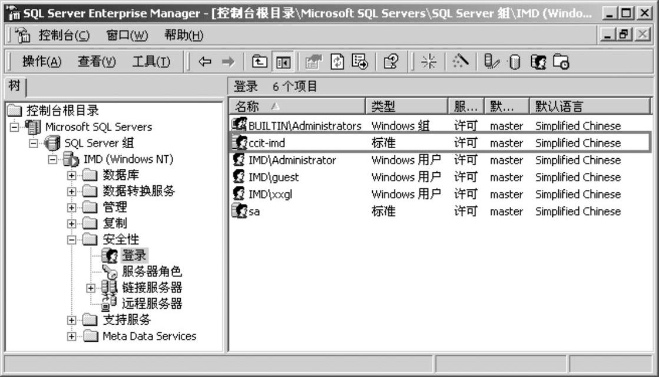Click the Windows 组 type cell
Screen dimensions: 659x377
(400, 125)
